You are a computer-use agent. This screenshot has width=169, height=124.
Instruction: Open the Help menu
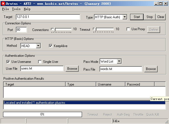coord(27,9)
